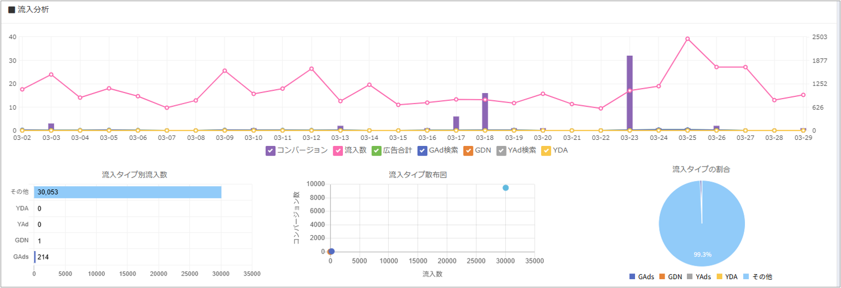Image resolution: width=841 pixels, height=288 pixels.
Task: Click the その他 pie legend swatch
Action: pyautogui.click(x=747, y=277)
